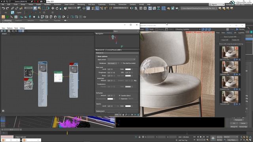Screen dimensions: 253x142
Task: Click the region render icon in frame buffer
Action: coord(157,29)
